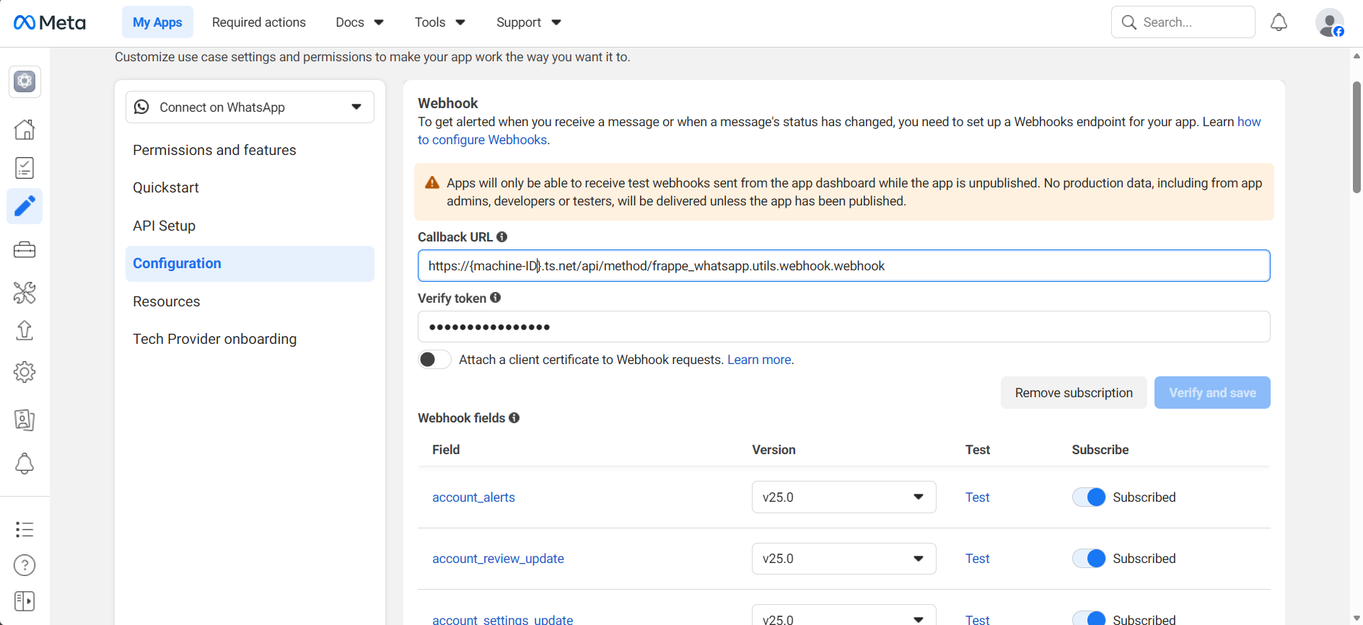Open the activity list icon in sidebar
This screenshot has width=1363, height=625.
coord(25,530)
